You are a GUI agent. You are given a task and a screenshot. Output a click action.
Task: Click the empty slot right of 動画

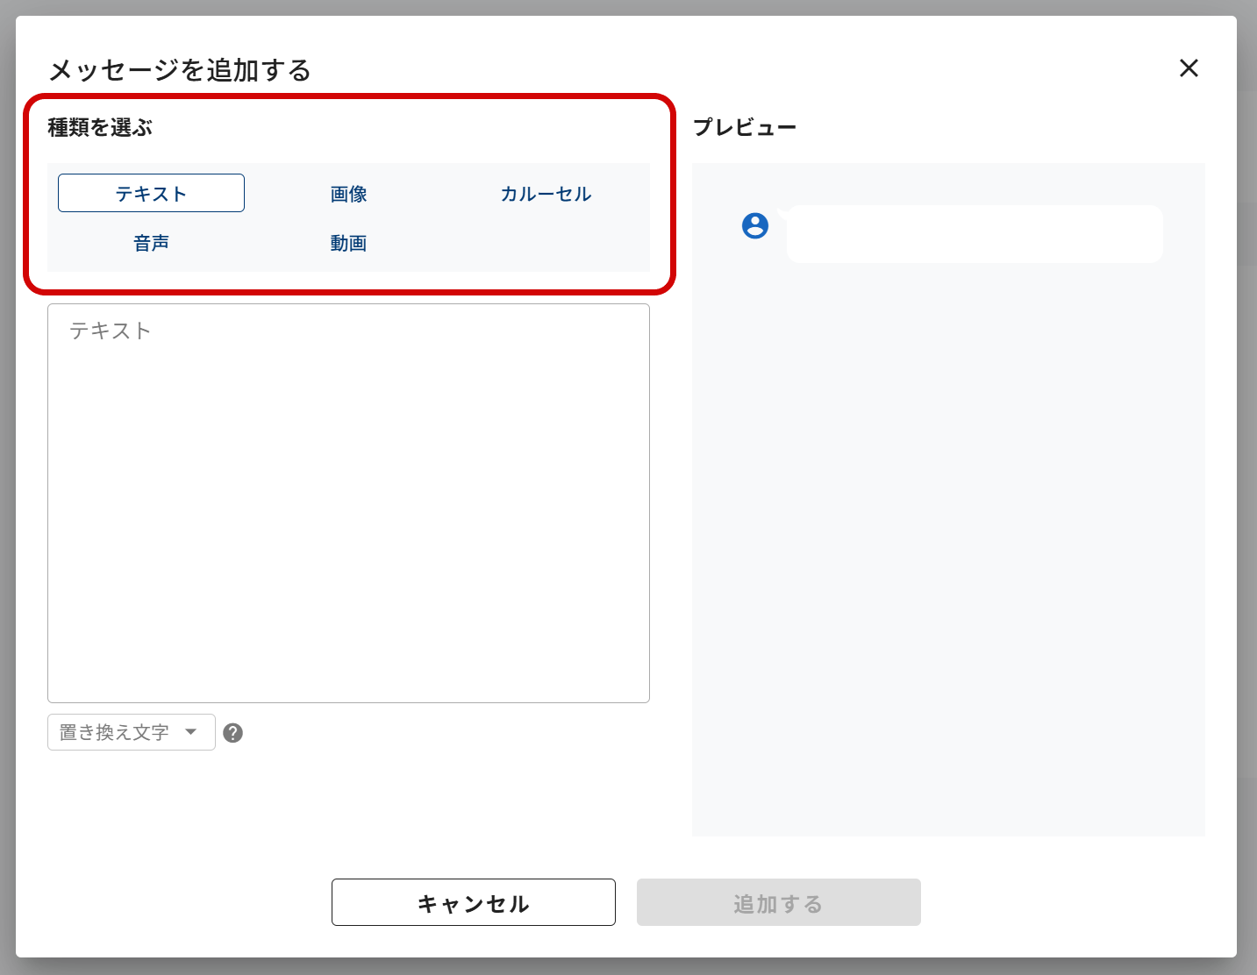tap(546, 243)
